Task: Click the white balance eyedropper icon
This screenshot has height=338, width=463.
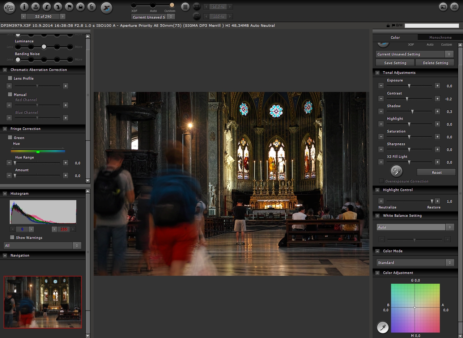Action: click(382, 327)
